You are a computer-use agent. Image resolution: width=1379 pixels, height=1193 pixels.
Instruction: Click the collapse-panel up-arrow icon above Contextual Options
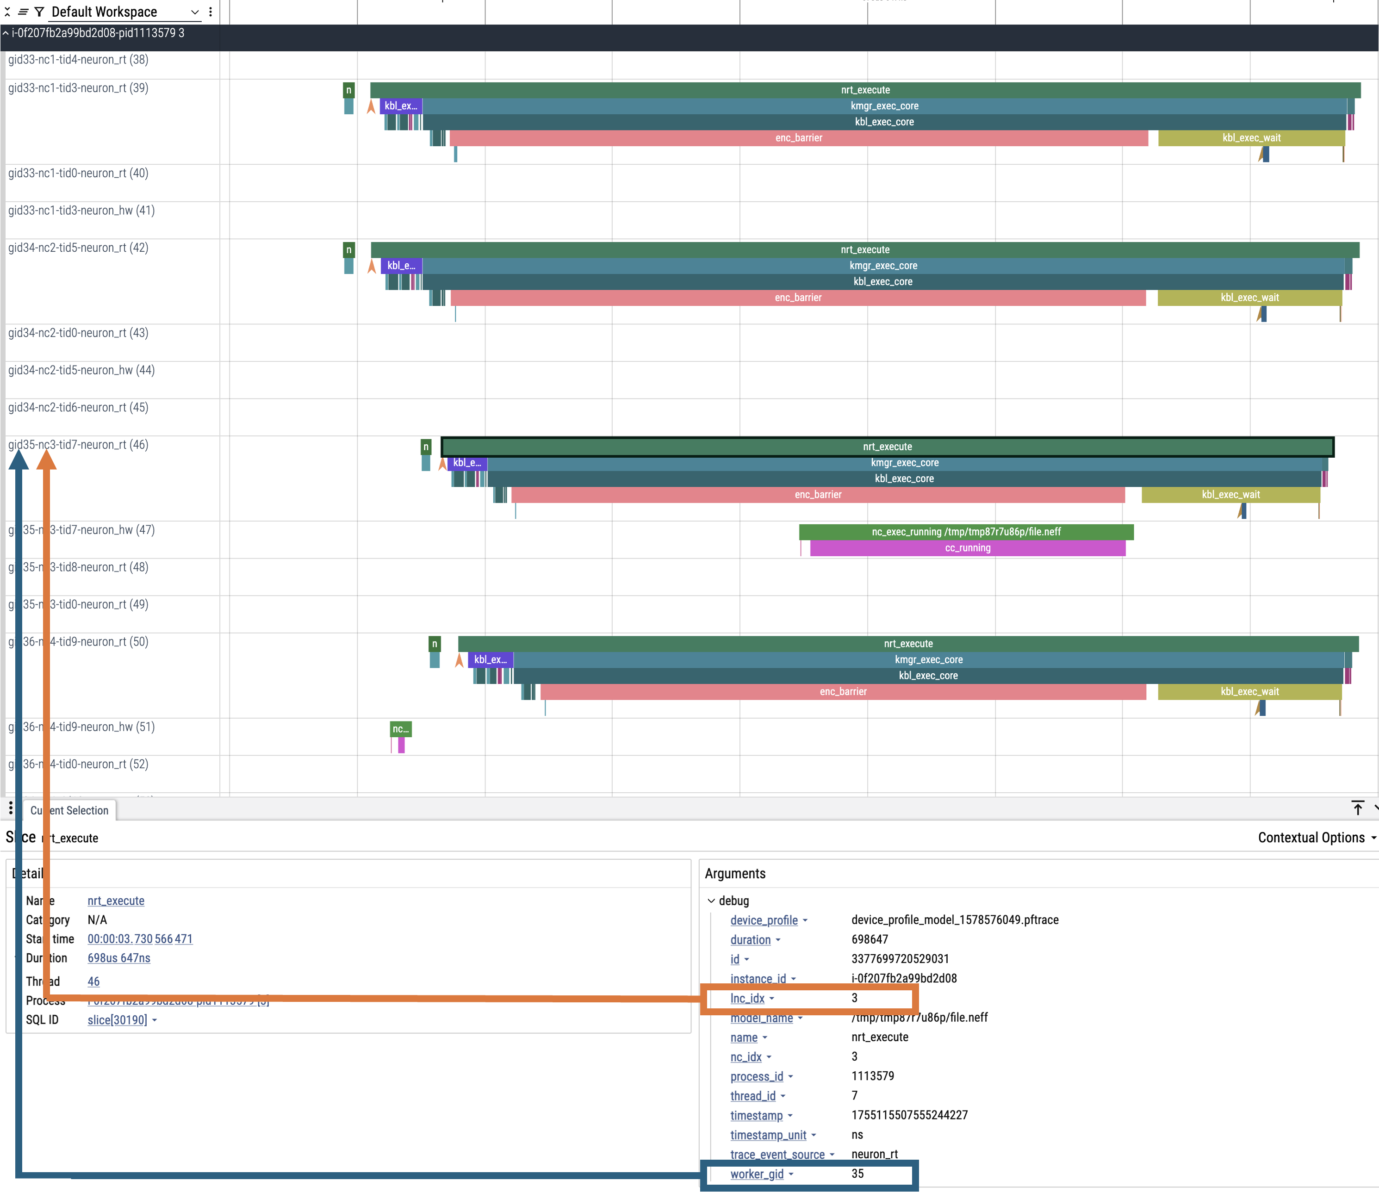[1358, 808]
